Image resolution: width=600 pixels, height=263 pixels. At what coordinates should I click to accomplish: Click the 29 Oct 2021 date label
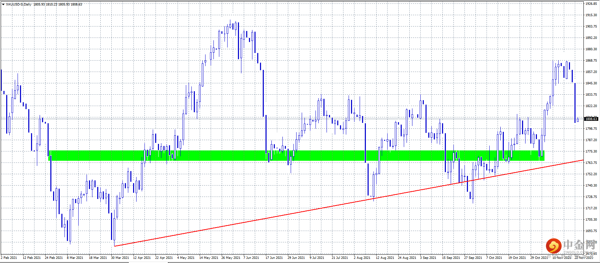click(x=539, y=258)
